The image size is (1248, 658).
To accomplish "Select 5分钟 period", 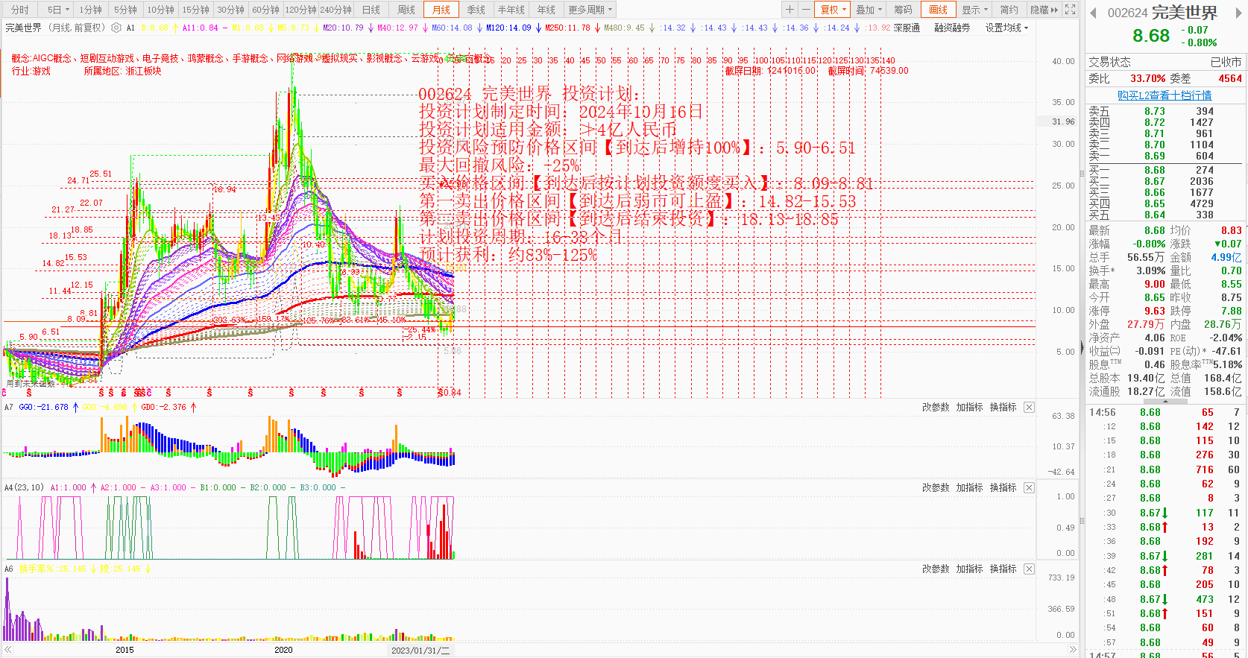I will click(x=125, y=10).
